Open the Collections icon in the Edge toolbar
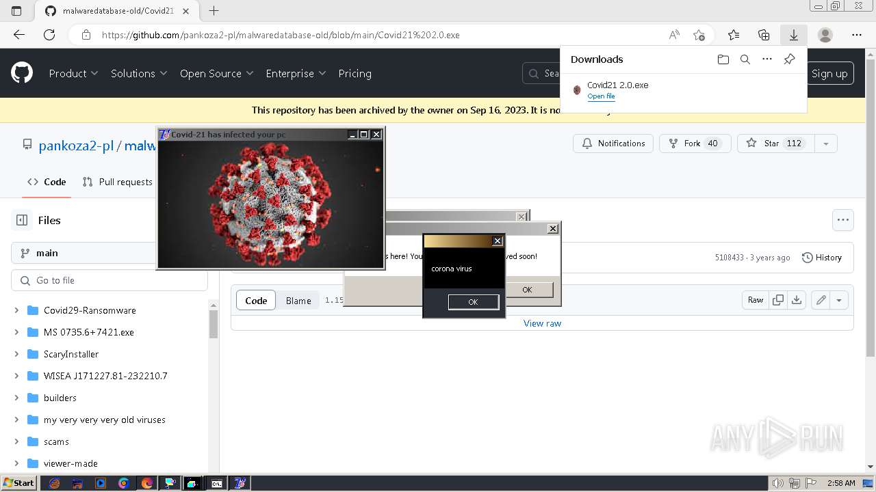Screen dimensions: 876x492 (x=764, y=35)
